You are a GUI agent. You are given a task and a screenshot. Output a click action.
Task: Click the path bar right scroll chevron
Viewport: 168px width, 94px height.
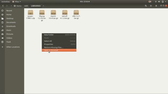coord(43,6)
